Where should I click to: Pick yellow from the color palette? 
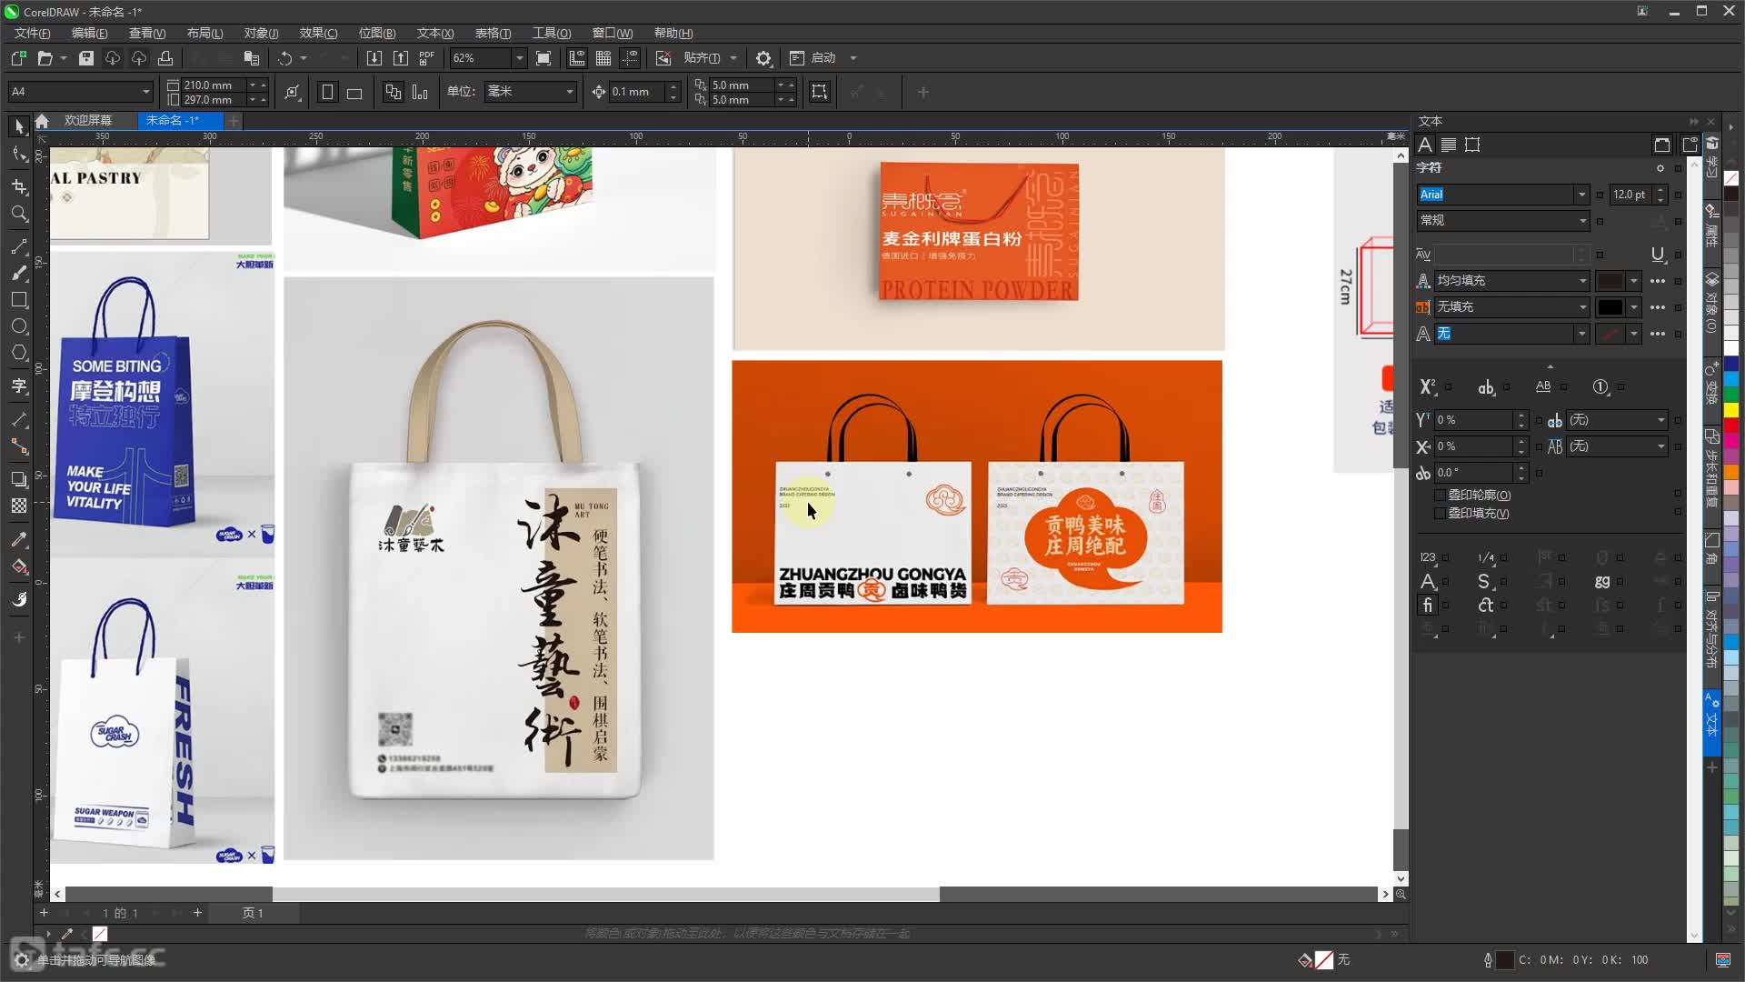coord(1731,409)
